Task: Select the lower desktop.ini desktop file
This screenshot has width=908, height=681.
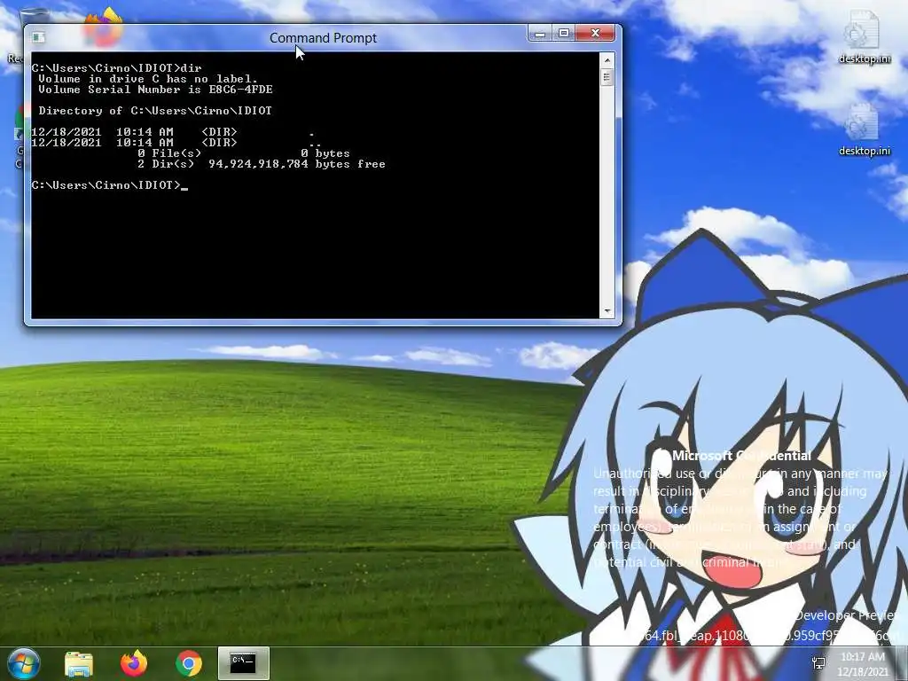Action: (x=864, y=129)
